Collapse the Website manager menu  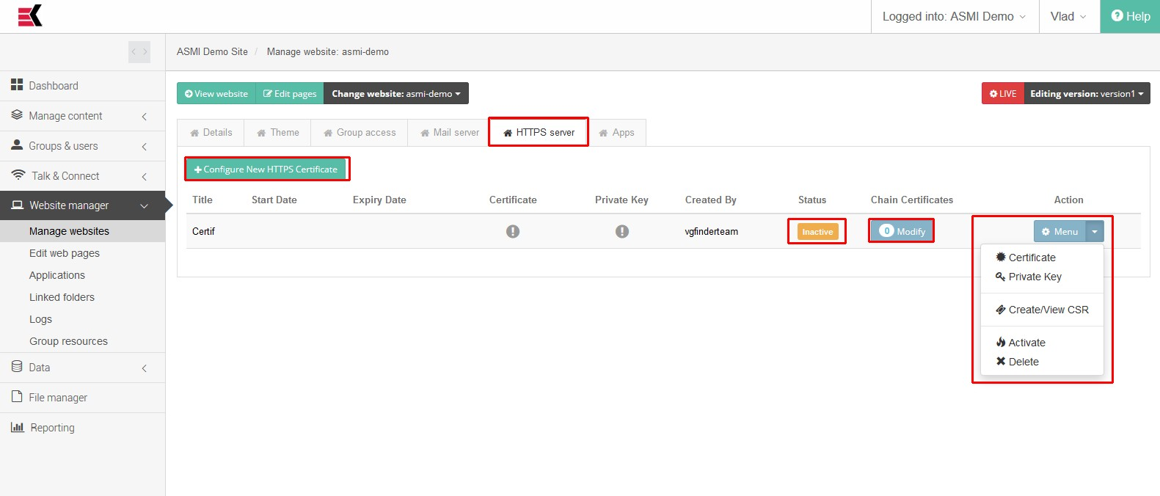click(82, 205)
